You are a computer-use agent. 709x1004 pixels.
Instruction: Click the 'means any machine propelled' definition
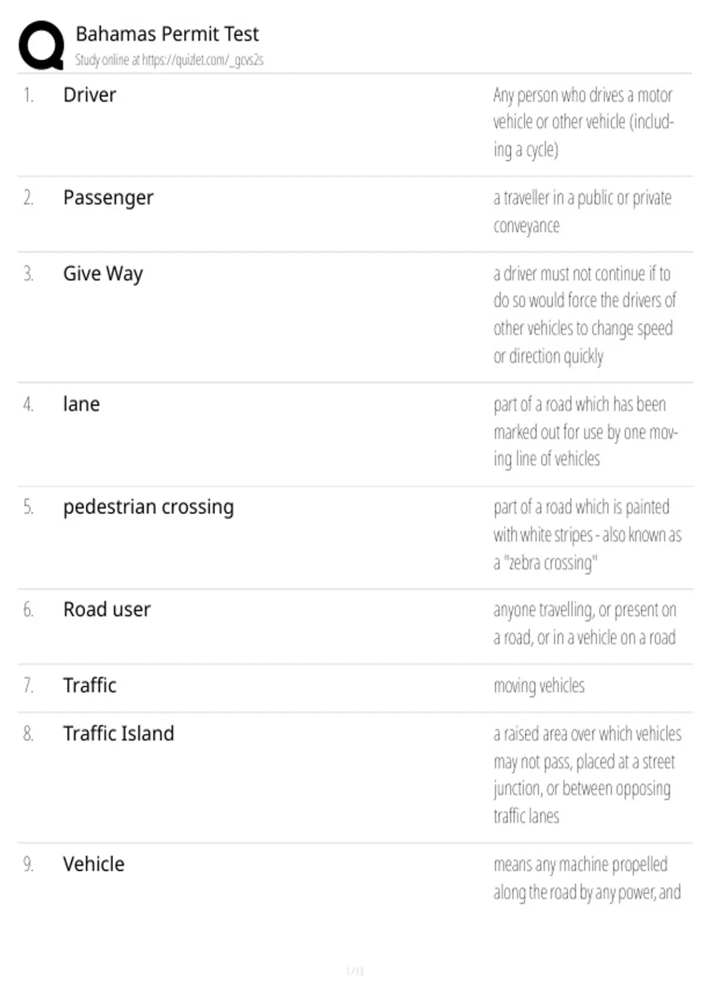click(587, 878)
